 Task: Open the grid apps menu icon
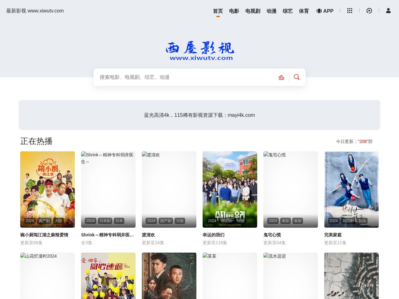point(350,11)
